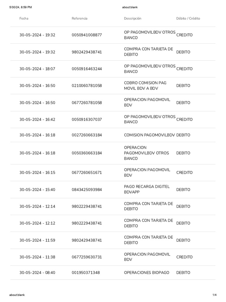The image size is (226, 302).
Task: Select reference number 0210060781058
Action: (87, 86)
